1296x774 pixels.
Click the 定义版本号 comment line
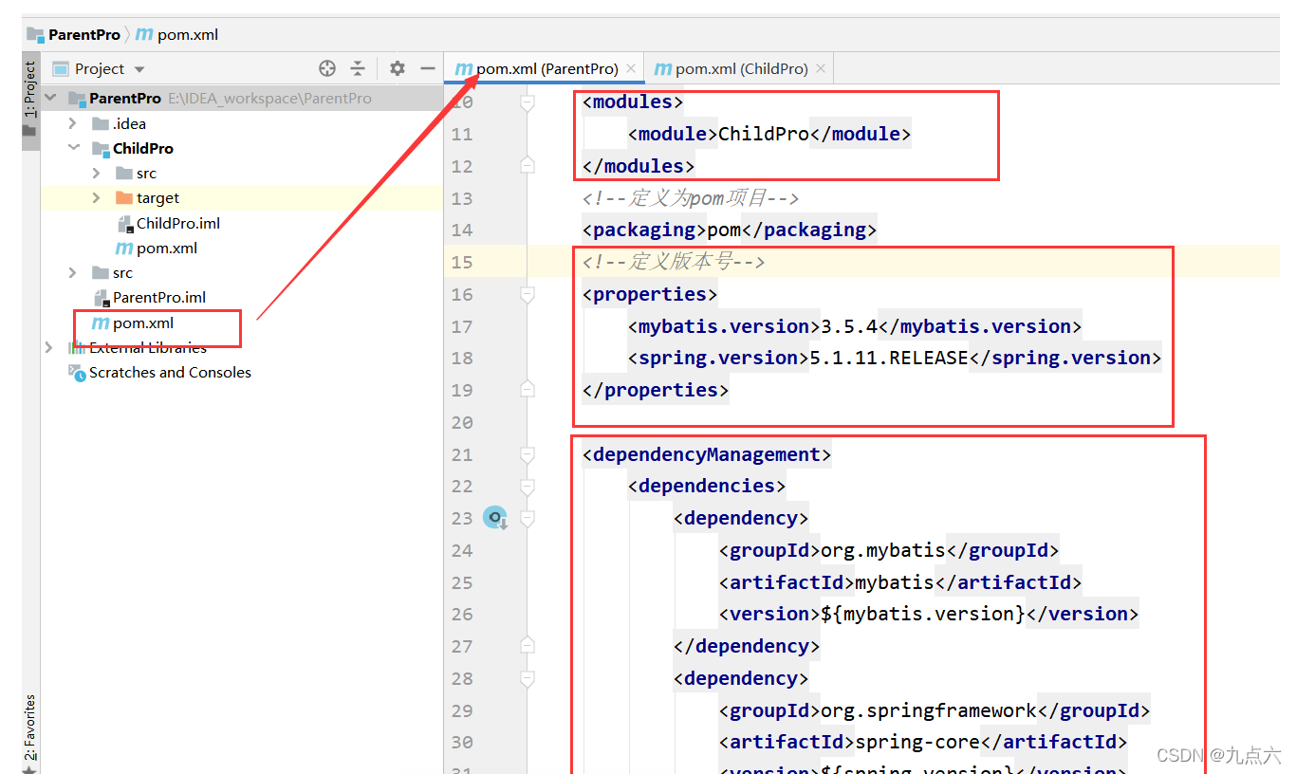coord(674,262)
